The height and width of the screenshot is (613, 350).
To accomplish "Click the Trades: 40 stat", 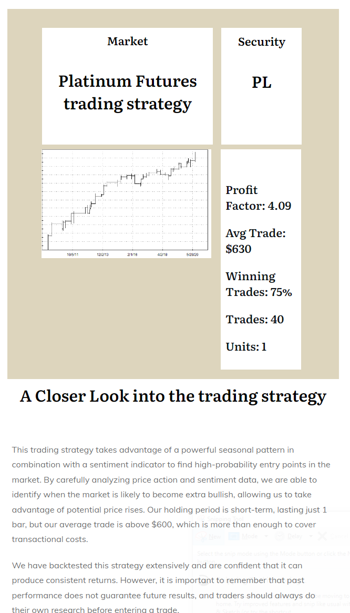I will point(254,319).
